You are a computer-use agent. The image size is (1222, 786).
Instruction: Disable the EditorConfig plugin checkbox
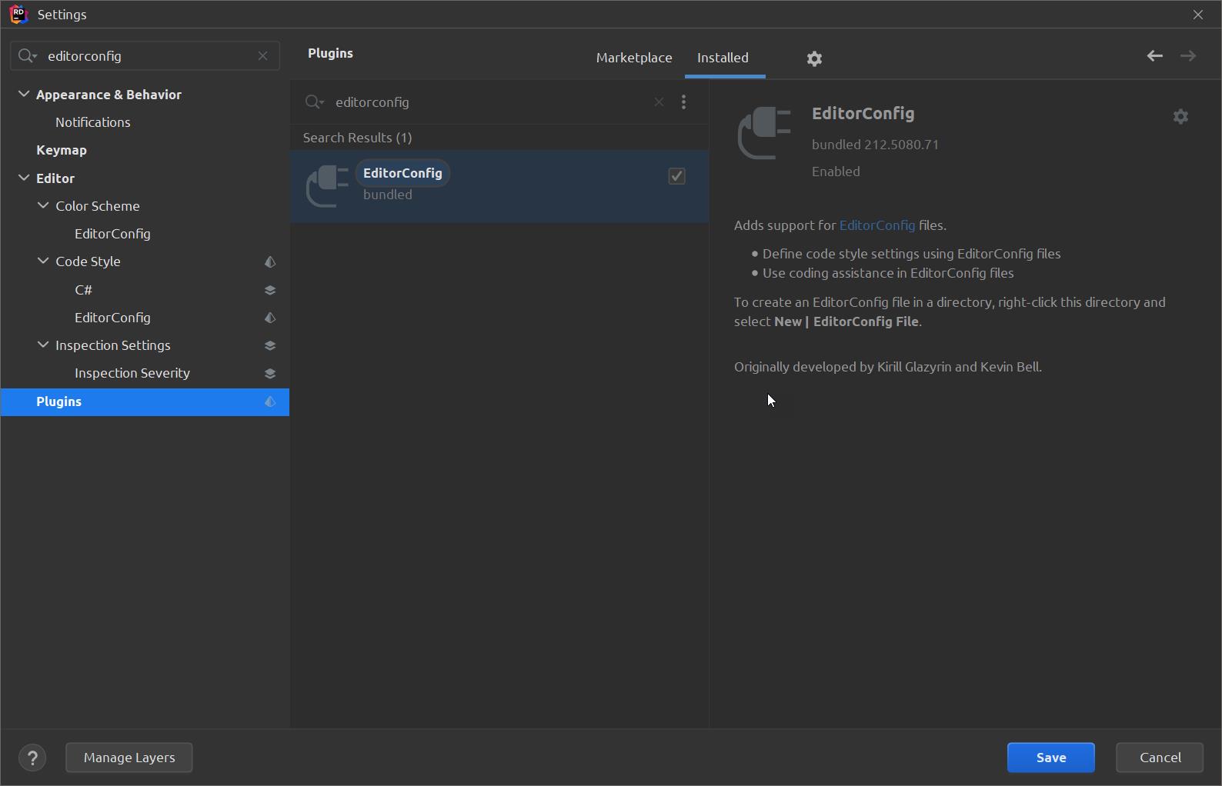click(676, 176)
